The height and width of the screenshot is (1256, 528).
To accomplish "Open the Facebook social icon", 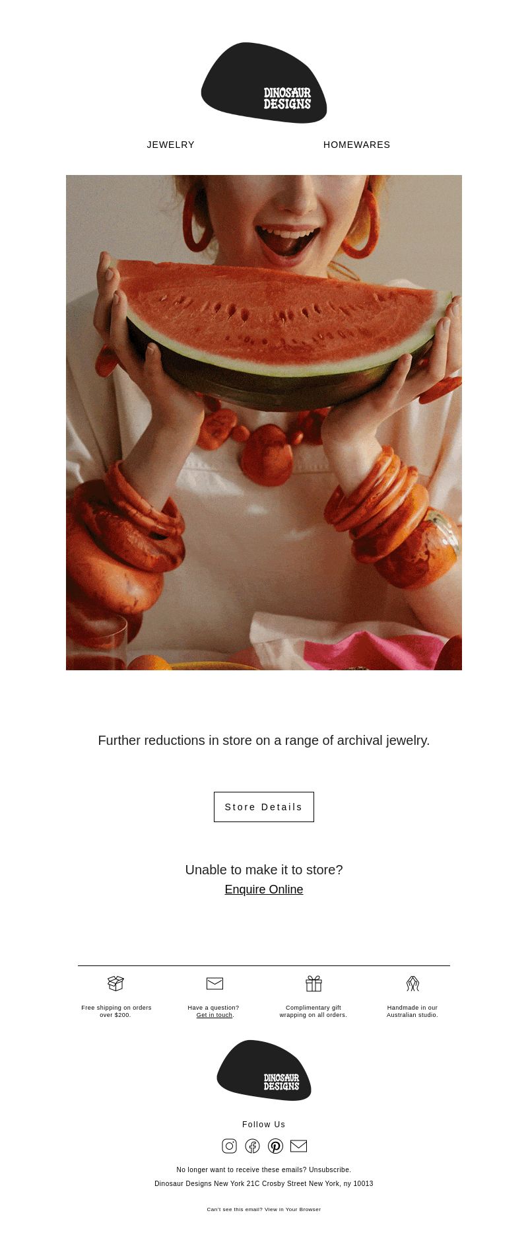I will (252, 1146).
